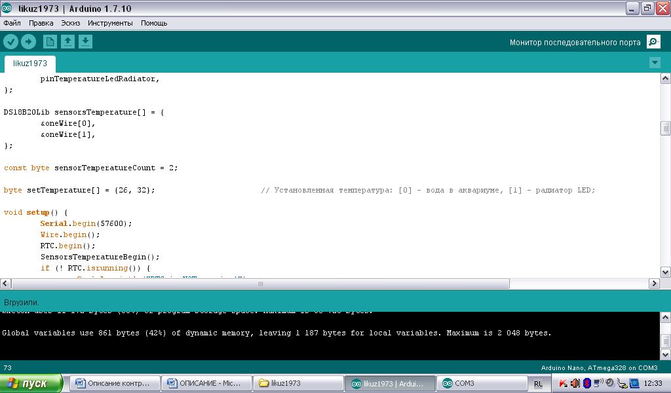Open the Эскиз menu
Image resolution: width=671 pixels, height=393 pixels.
(x=71, y=23)
